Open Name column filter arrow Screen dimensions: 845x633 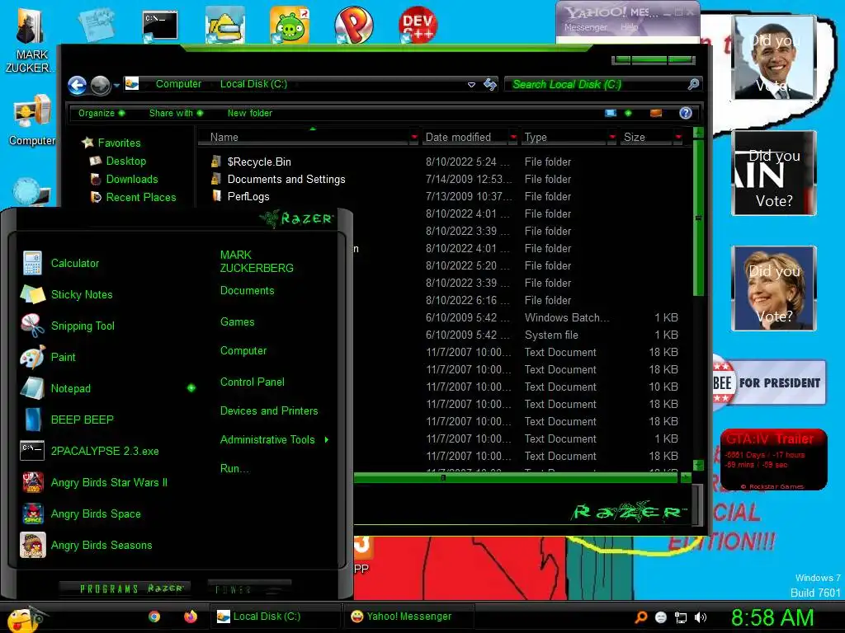(x=414, y=138)
